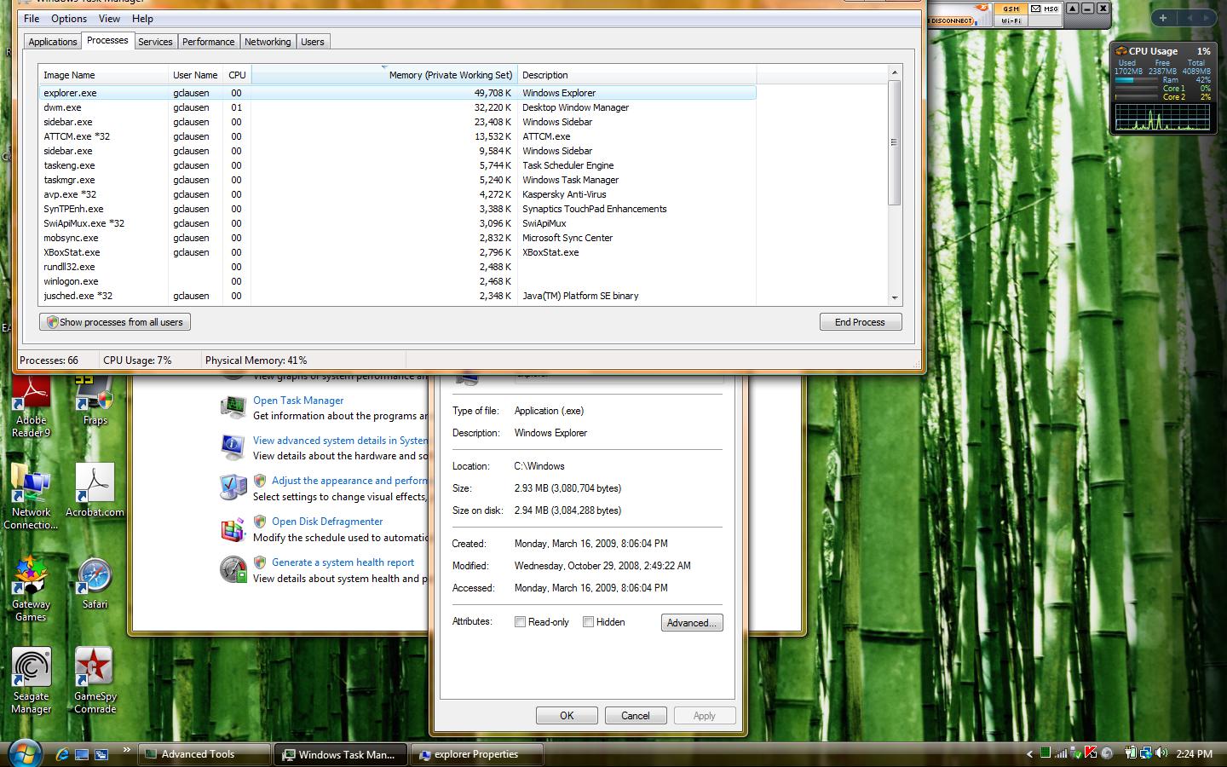Click the Disk Defragmenter icon
This screenshot has height=767, width=1227.
click(233, 528)
